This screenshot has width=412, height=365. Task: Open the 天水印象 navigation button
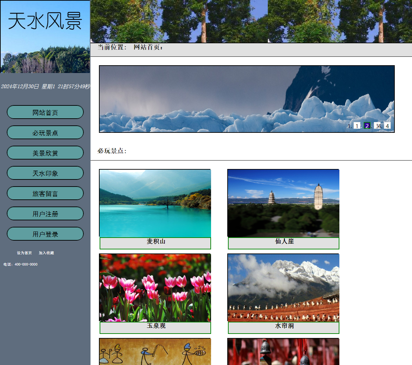point(45,173)
